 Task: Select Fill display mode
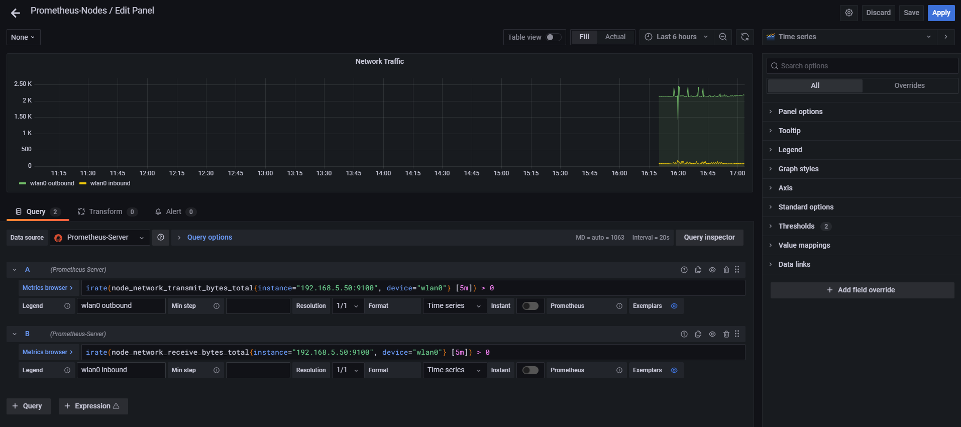click(584, 37)
